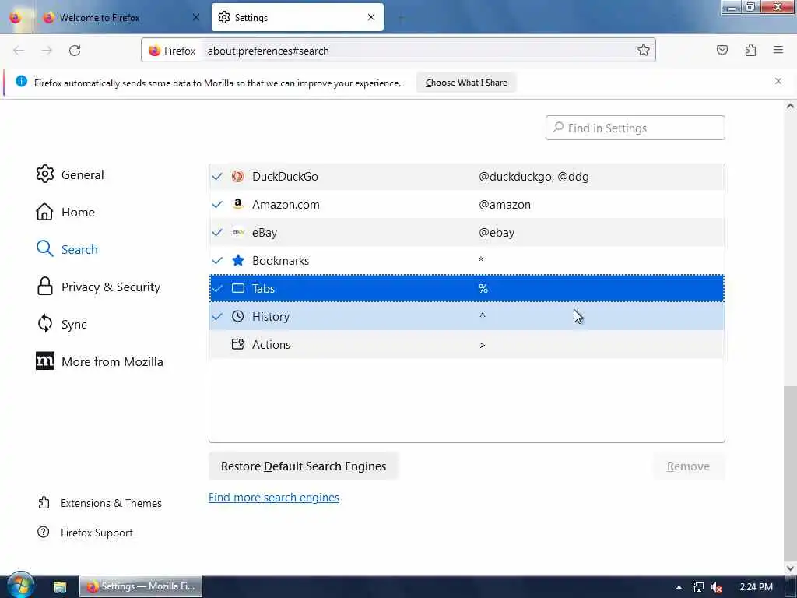Switch to the Welcome to Firefox tab
Image resolution: width=797 pixels, height=598 pixels.
click(121, 17)
